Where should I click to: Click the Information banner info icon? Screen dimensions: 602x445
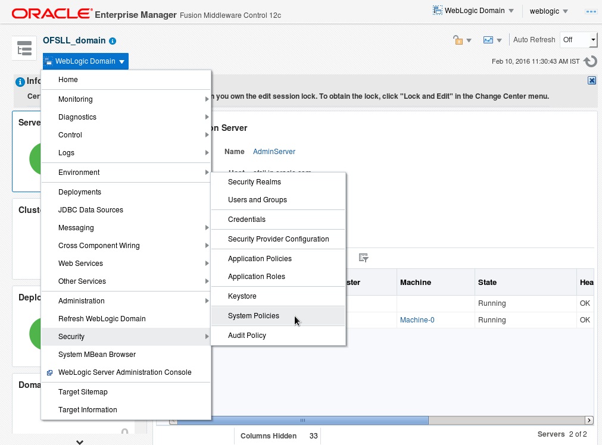pos(20,82)
